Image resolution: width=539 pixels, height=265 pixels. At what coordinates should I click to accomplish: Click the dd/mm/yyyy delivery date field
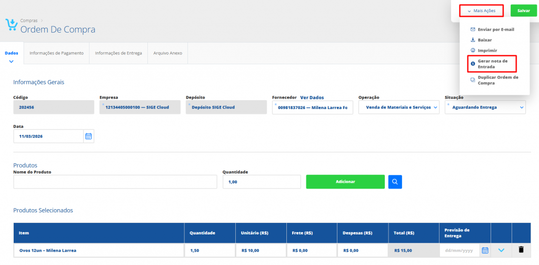coord(460,250)
